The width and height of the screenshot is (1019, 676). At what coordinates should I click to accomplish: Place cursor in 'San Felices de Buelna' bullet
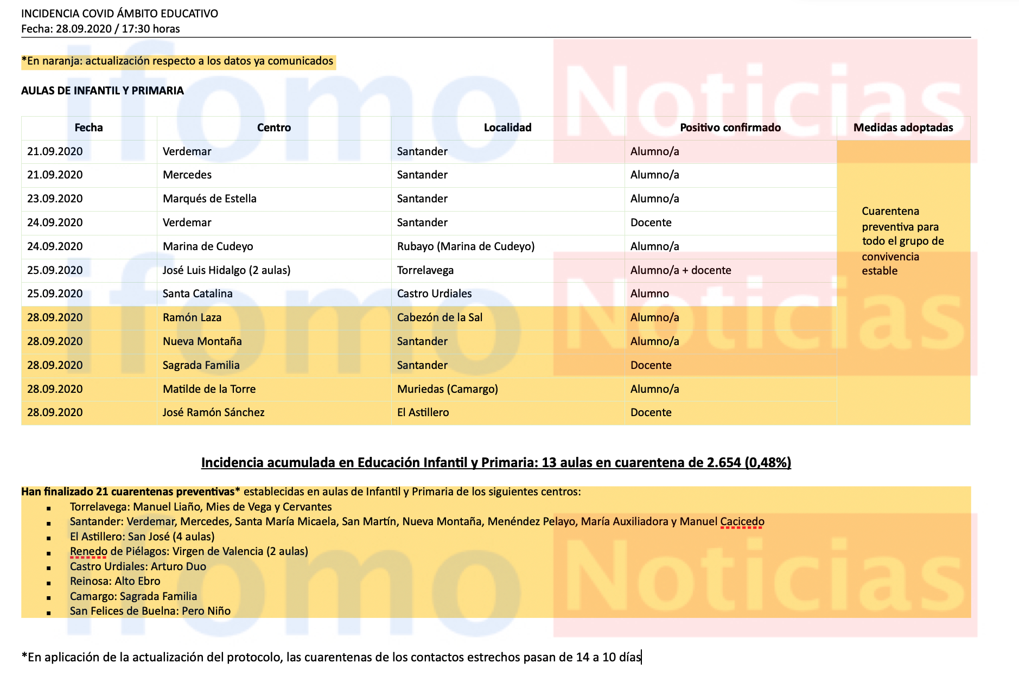click(150, 611)
